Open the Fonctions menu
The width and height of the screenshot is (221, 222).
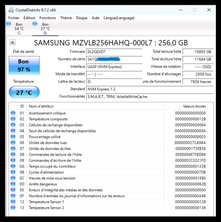point(48,18)
